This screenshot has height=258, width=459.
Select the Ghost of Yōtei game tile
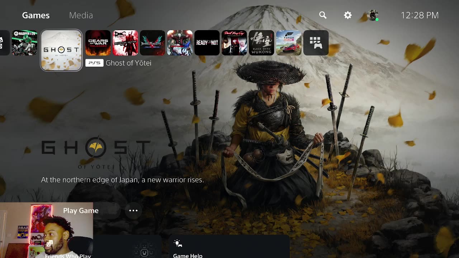[61, 50]
